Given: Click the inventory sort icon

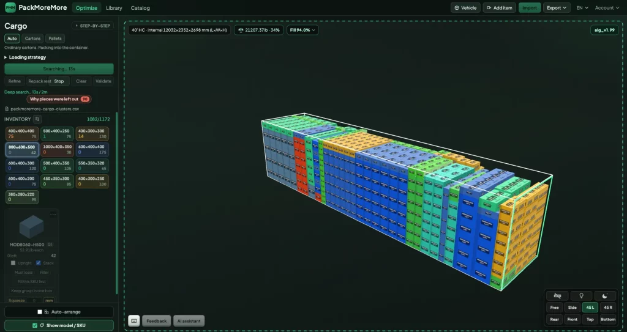Looking at the screenshot, I should (37, 119).
